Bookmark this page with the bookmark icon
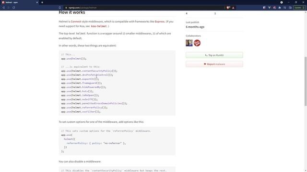This screenshot has width=307, height=172. [x=60, y=8]
